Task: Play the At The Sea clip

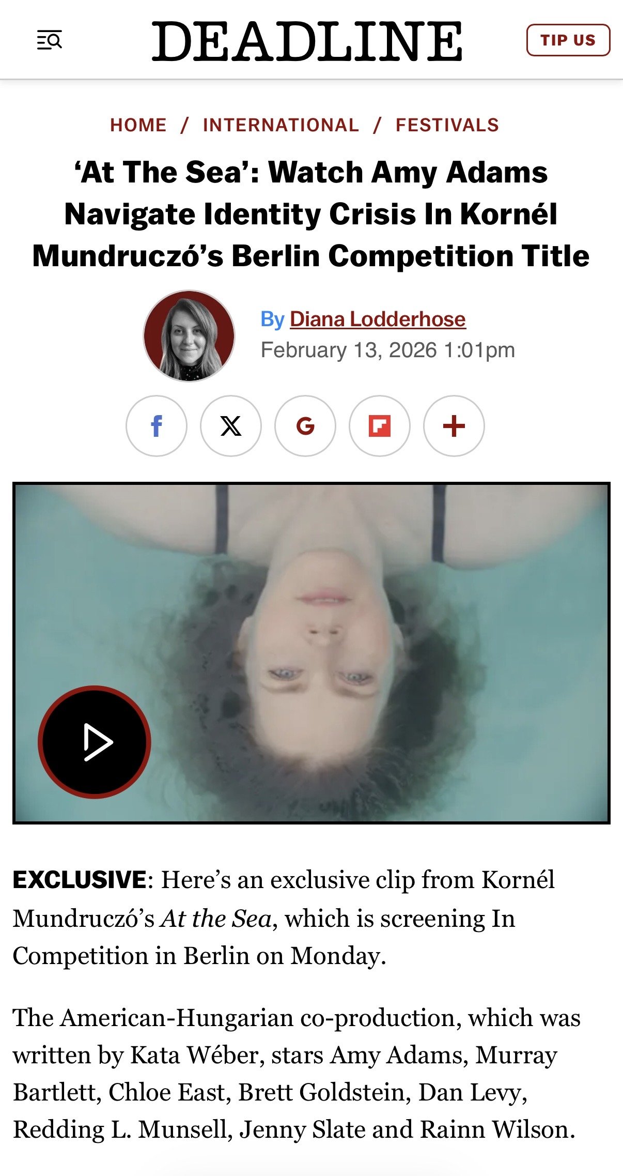Action: click(95, 742)
